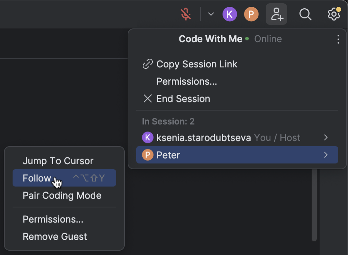This screenshot has width=348, height=255.
Task: Click Permissions... in the Code With Me panel
Action: coord(186,81)
